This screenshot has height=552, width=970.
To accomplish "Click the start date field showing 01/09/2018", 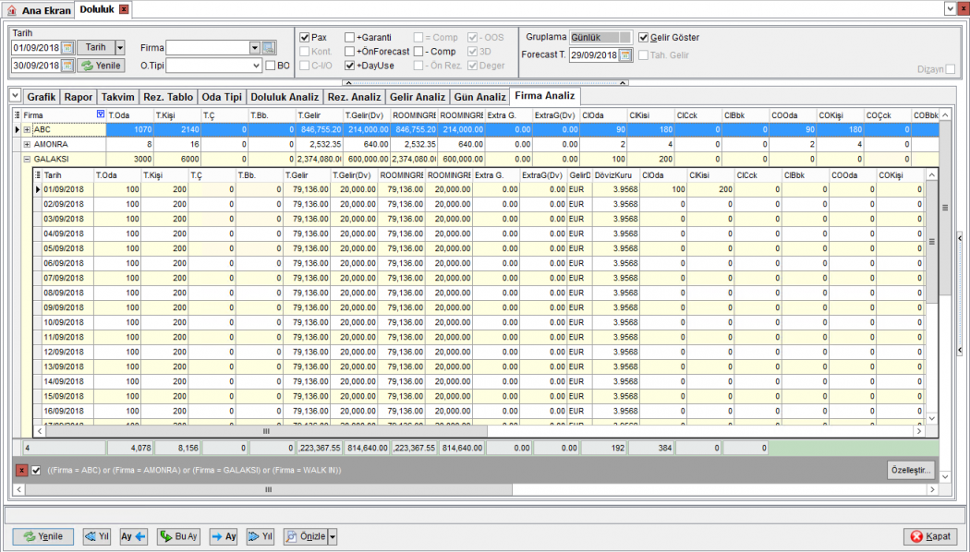I will click(37, 48).
